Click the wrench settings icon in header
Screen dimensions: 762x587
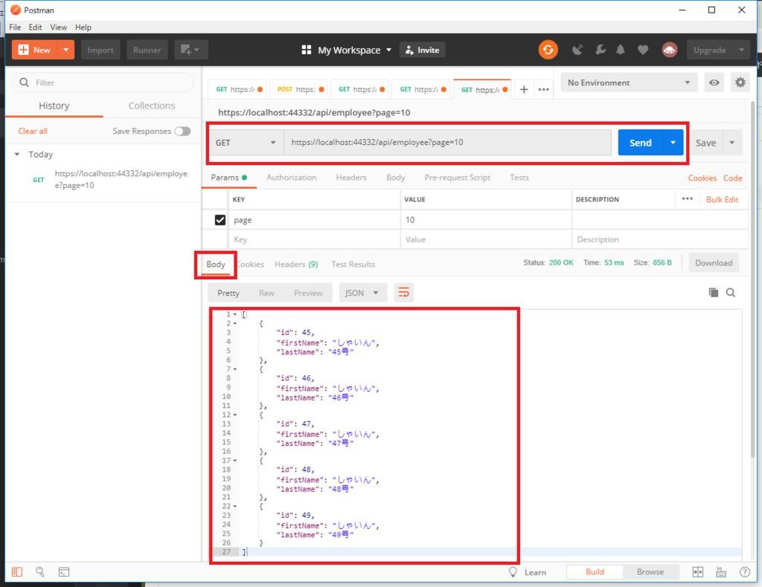(601, 50)
